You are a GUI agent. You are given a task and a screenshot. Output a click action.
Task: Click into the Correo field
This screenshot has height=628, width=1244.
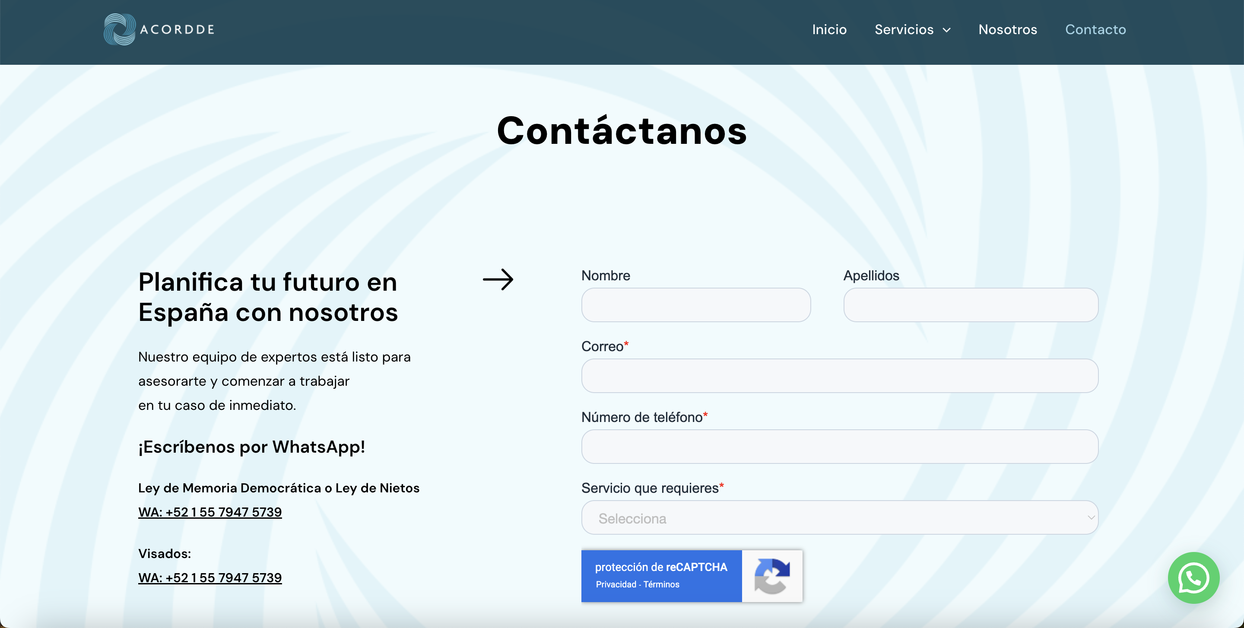840,375
